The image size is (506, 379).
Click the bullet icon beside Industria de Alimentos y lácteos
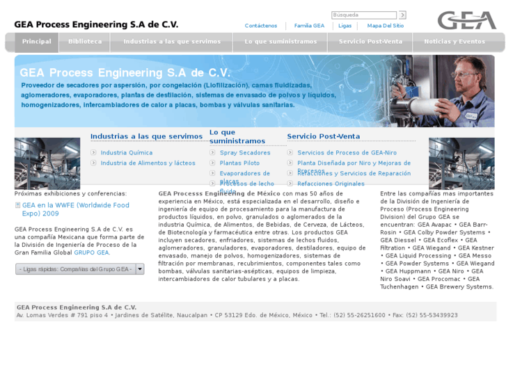[93, 163]
